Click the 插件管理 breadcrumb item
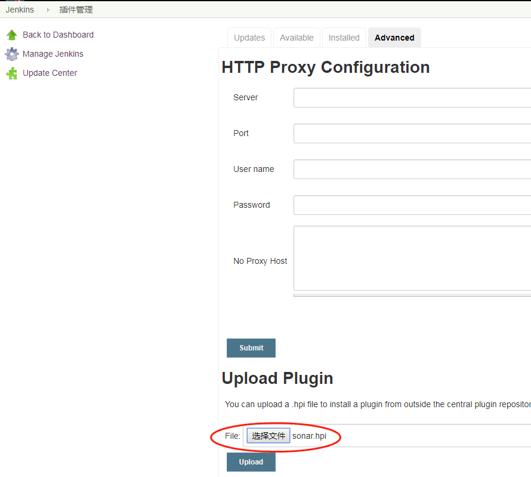The width and height of the screenshot is (531, 477). pos(76,10)
